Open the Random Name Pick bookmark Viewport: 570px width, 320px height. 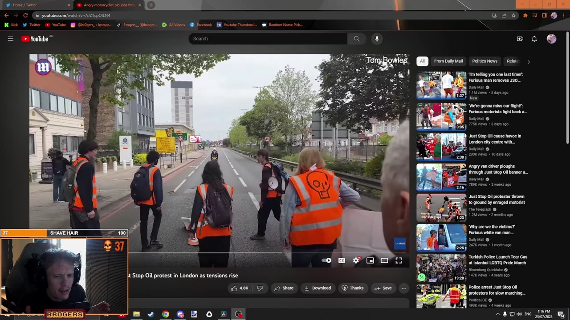[x=282, y=25]
